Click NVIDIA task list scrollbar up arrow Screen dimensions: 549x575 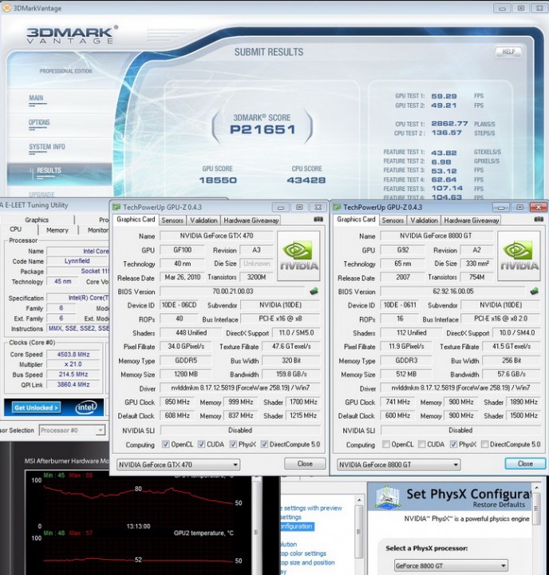pos(359,500)
